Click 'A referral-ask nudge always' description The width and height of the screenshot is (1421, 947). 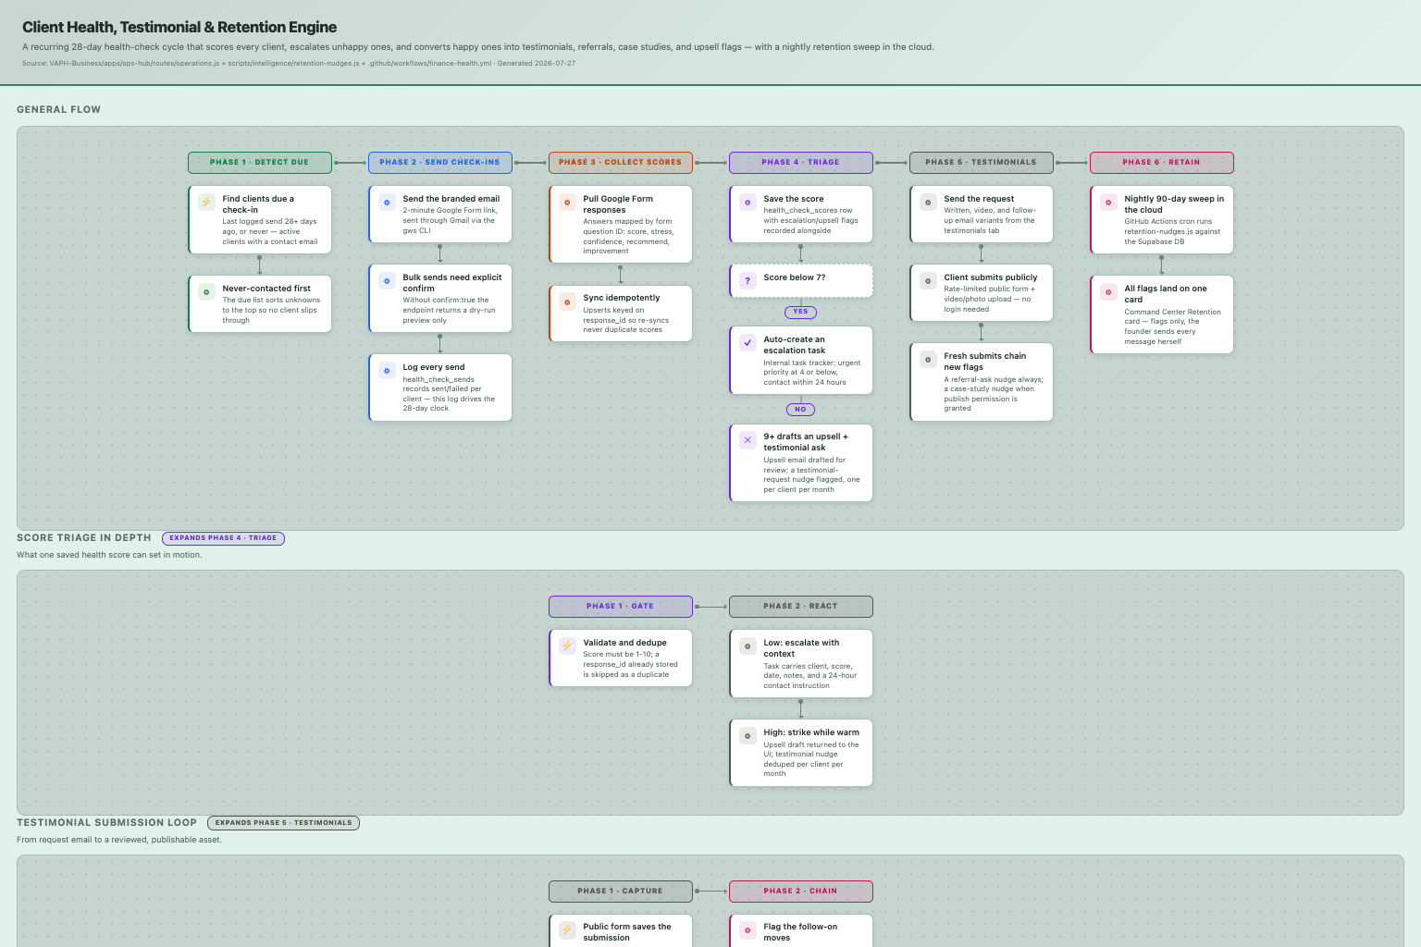994,394
